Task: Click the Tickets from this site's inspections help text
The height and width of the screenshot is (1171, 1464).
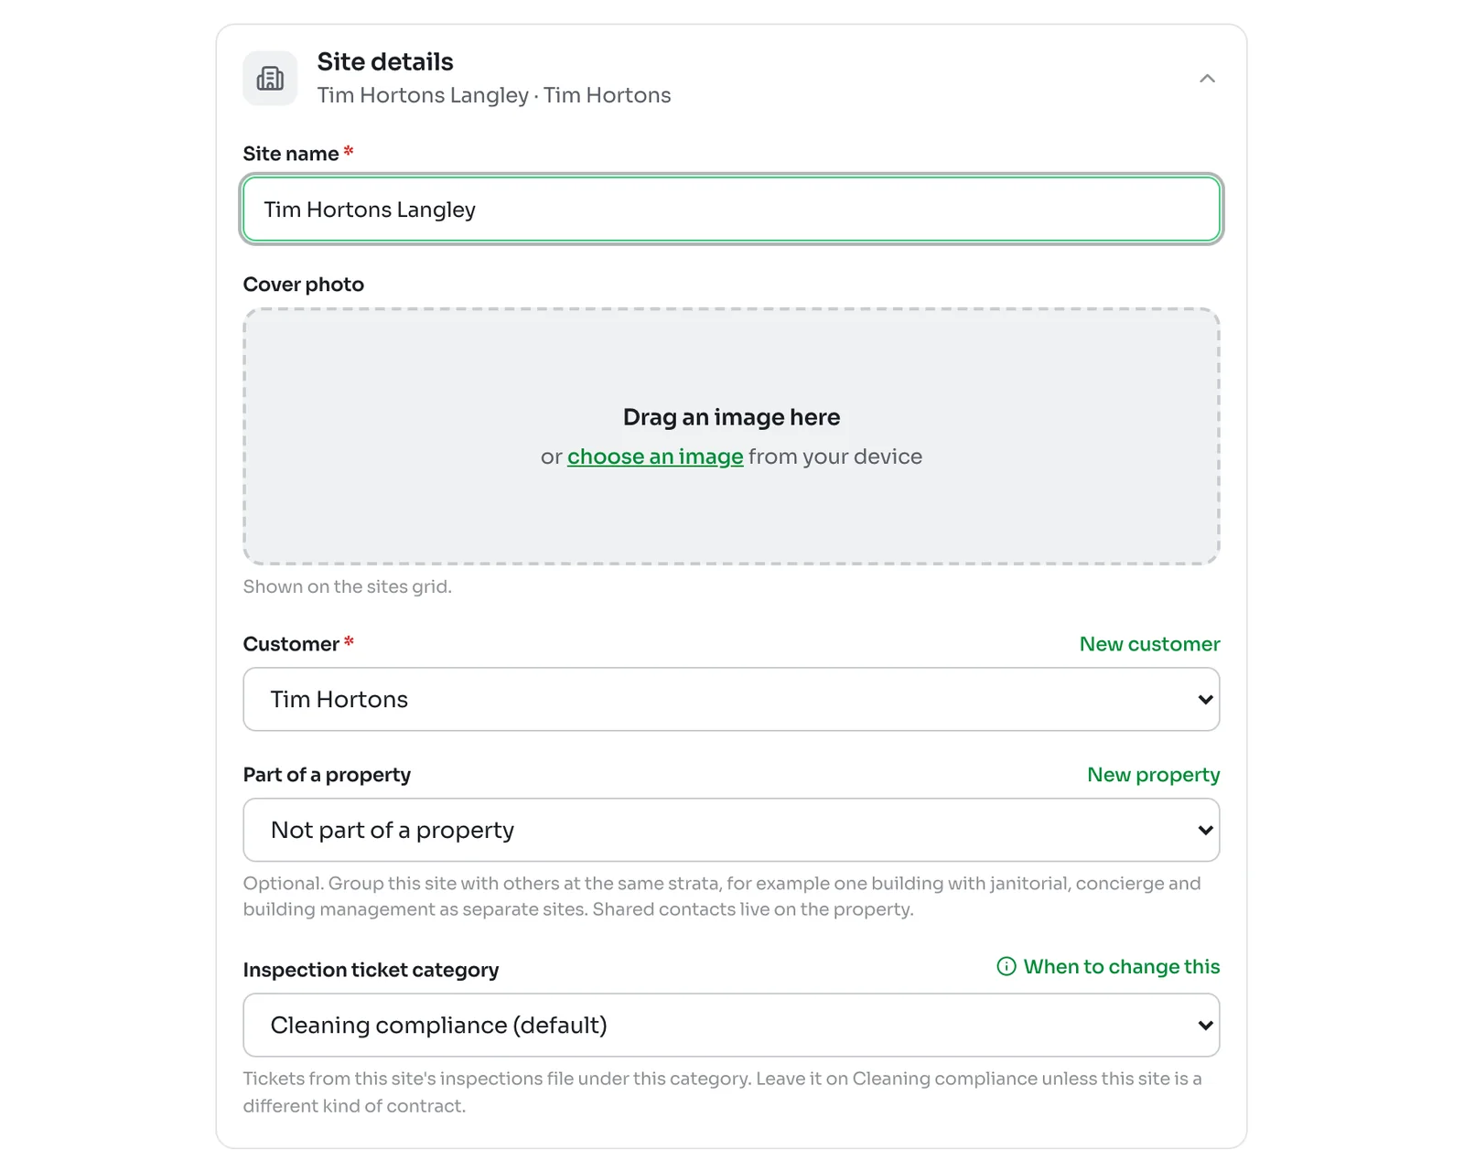Action: click(722, 1092)
